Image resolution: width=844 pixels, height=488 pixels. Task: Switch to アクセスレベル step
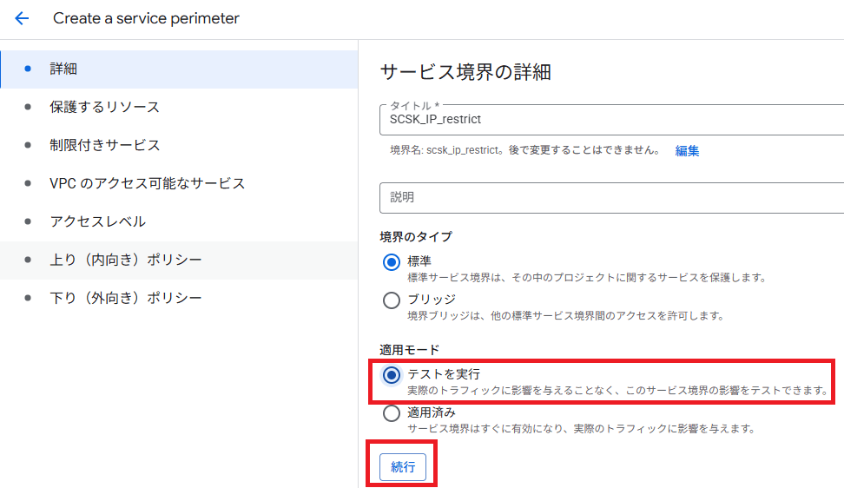[97, 221]
